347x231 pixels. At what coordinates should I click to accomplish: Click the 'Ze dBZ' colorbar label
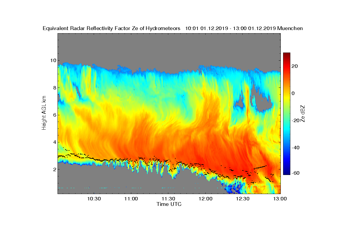(303, 113)
